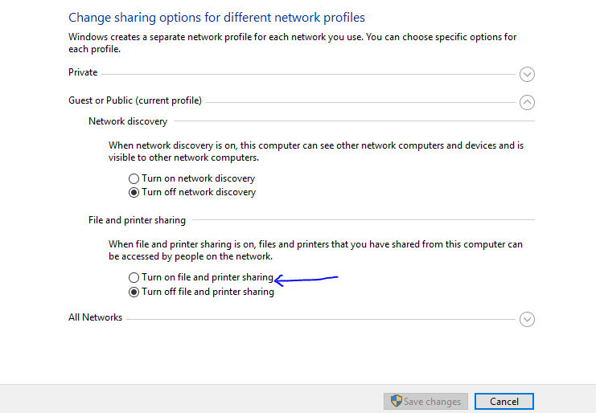Click the Guest or Public (current profile) label
This screenshot has width=596, height=413.
click(x=135, y=100)
